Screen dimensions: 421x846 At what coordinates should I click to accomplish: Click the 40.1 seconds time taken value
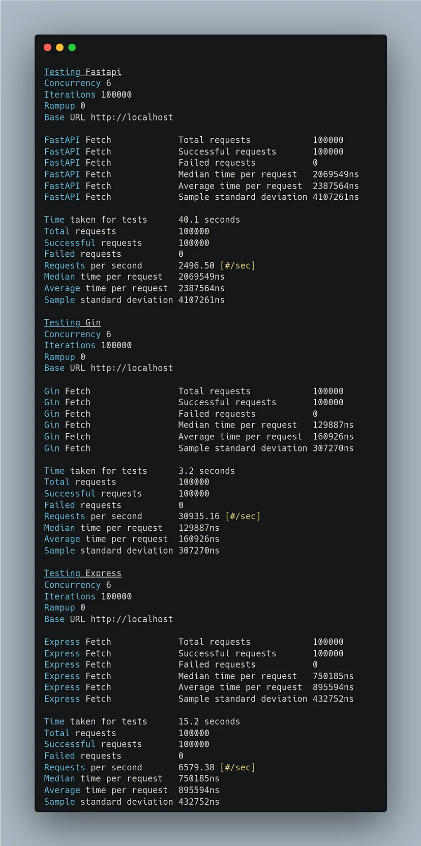point(209,220)
